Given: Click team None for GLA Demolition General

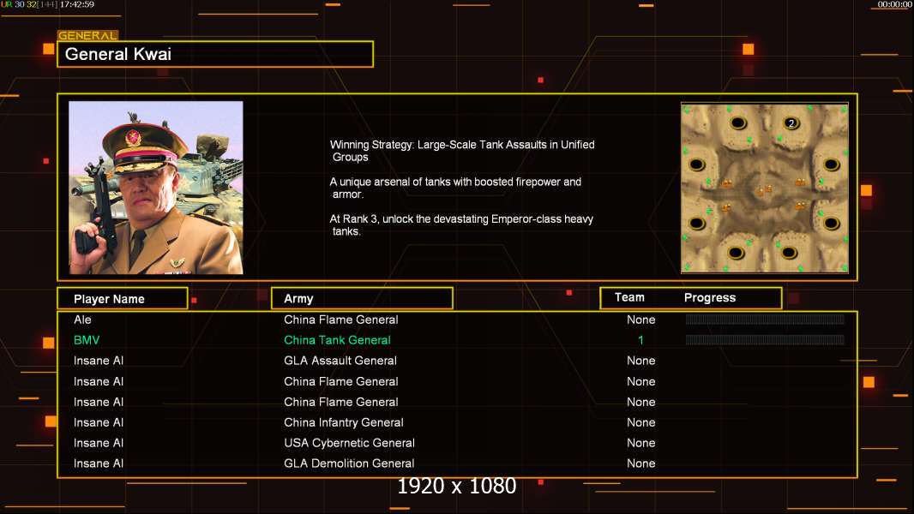Looking at the screenshot, I should pos(640,463).
